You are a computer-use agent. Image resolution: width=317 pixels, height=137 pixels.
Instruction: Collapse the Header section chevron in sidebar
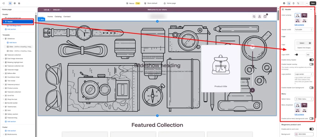3,22
